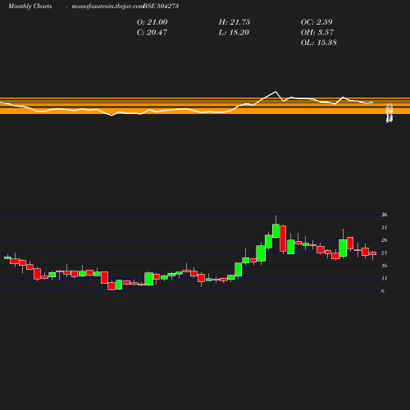Click the 36 price axis label

[x=385, y=215]
